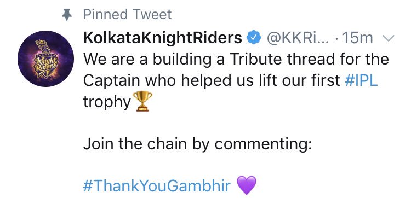The height and width of the screenshot is (198, 411).
Task: Click the blue verified badge
Action: (x=254, y=38)
